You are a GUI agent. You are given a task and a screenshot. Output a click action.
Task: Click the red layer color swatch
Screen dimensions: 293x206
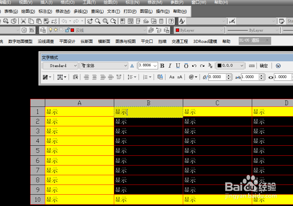72,30
